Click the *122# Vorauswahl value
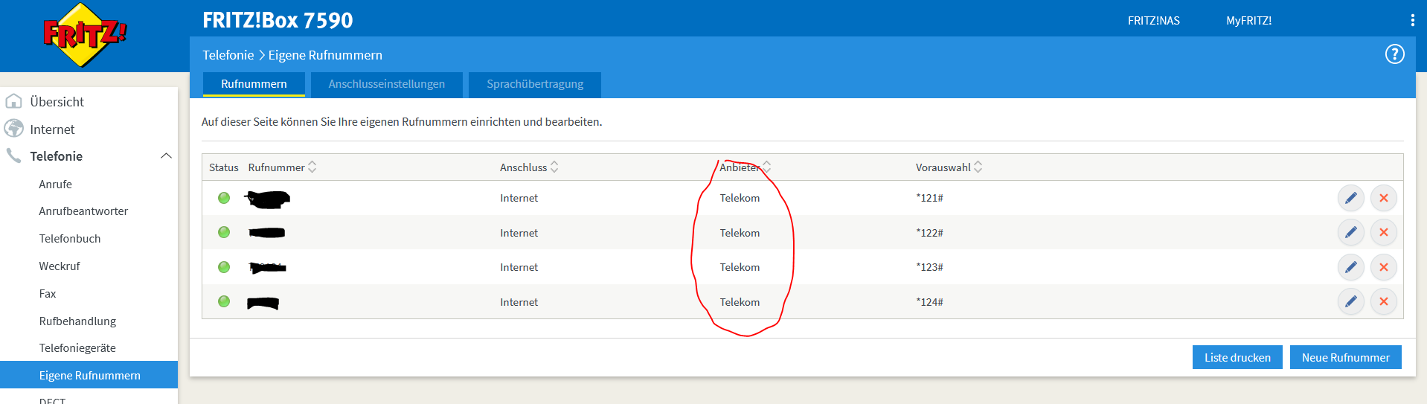This screenshot has height=404, width=1427. 929,233
